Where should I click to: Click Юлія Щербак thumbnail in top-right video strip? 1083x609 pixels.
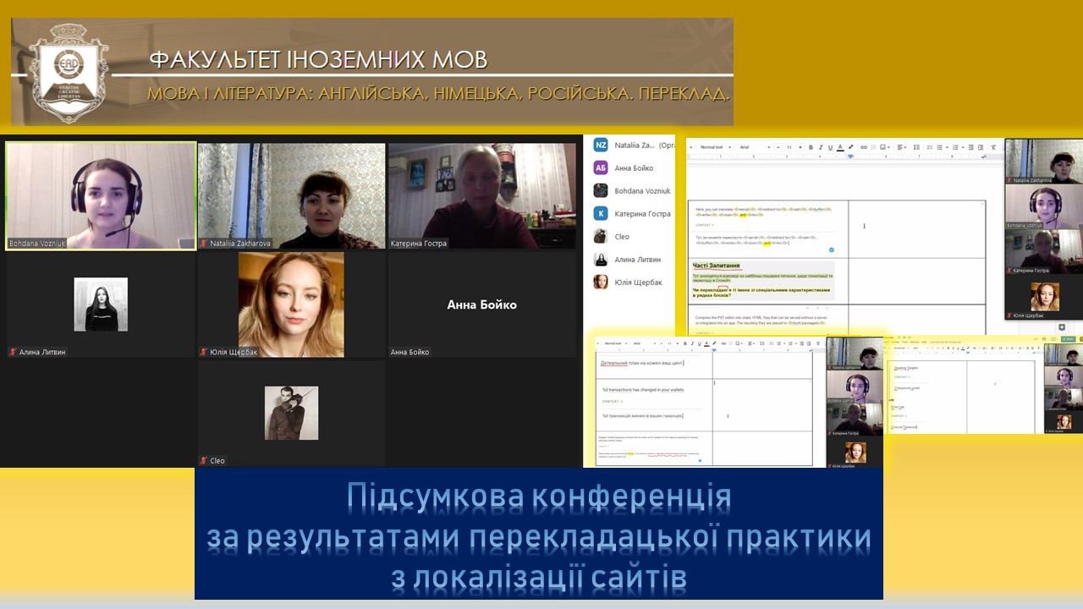pyautogui.click(x=1043, y=298)
